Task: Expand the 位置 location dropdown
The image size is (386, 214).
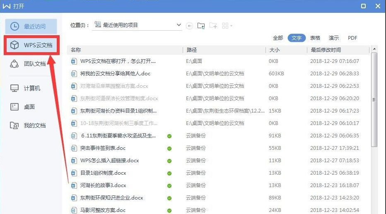Action: point(179,25)
